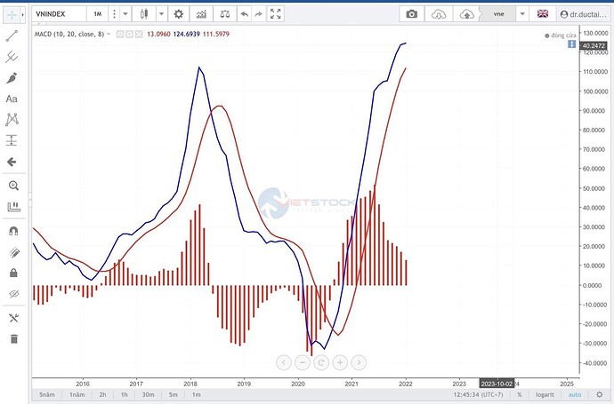Toggle stay in drawing mode pencil

tap(13, 252)
